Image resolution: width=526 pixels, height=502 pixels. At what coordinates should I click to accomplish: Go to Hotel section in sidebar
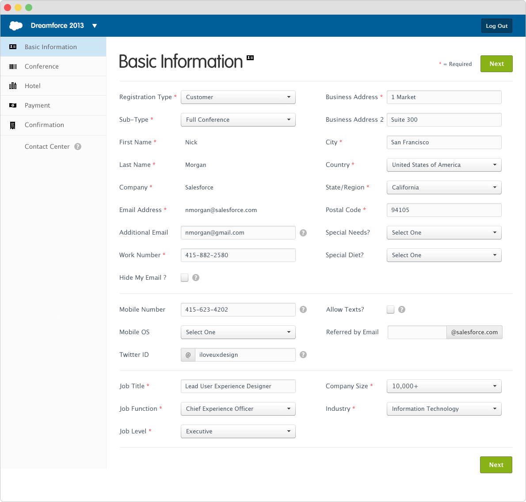pos(53,86)
